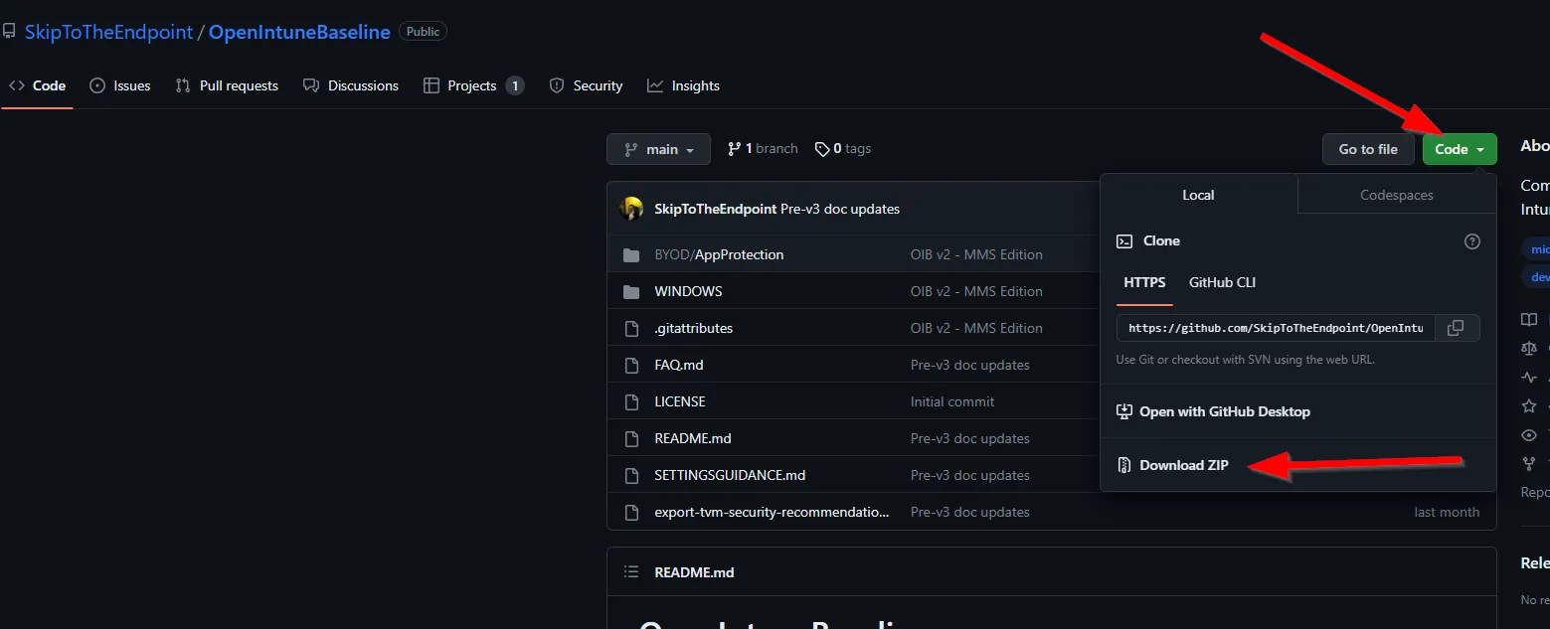This screenshot has width=1550, height=629.
Task: View the 1 branch link
Action: point(763,149)
